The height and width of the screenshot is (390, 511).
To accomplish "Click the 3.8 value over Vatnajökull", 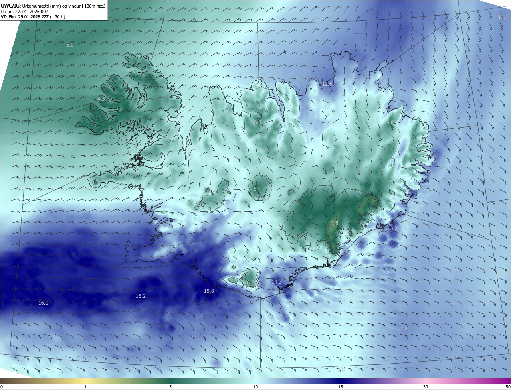I will click(x=335, y=223).
